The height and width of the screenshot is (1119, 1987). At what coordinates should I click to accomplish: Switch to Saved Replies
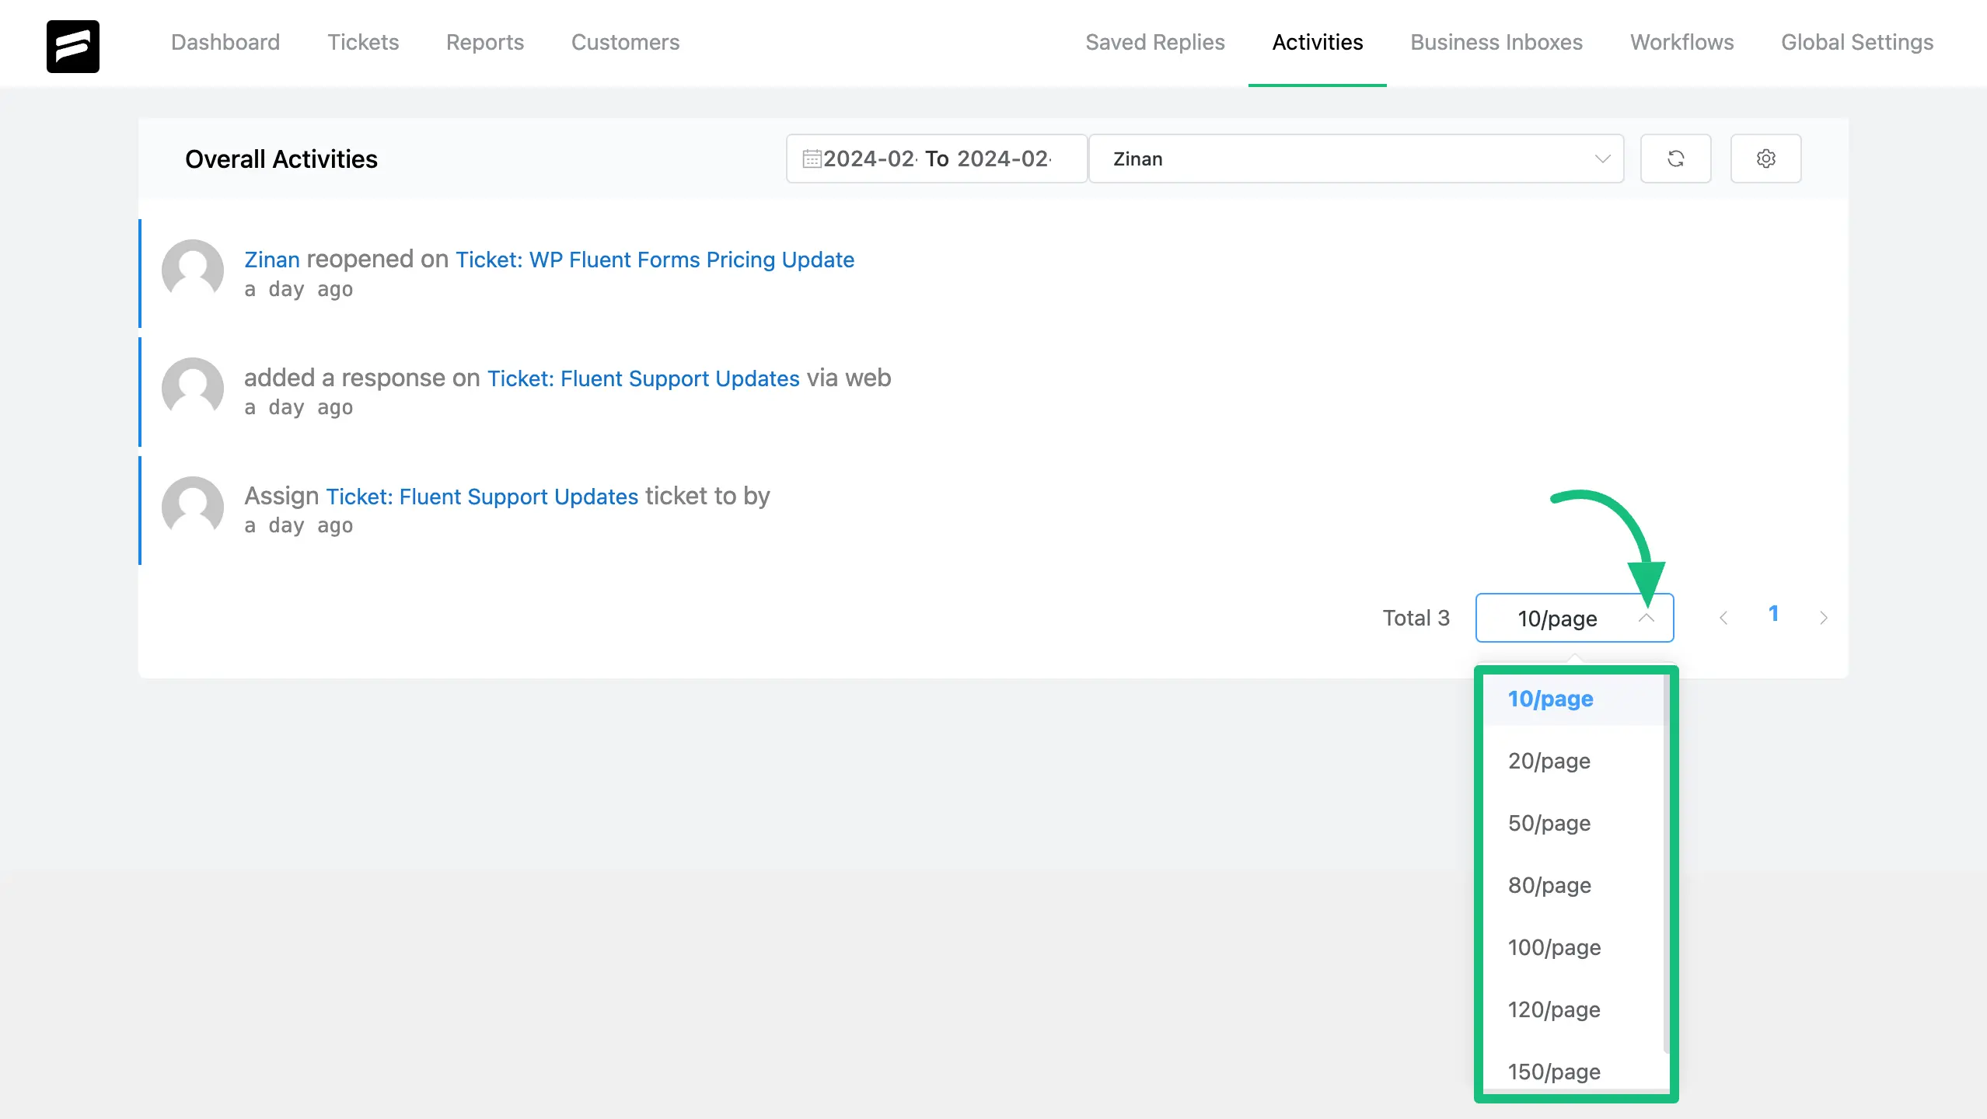(x=1155, y=42)
